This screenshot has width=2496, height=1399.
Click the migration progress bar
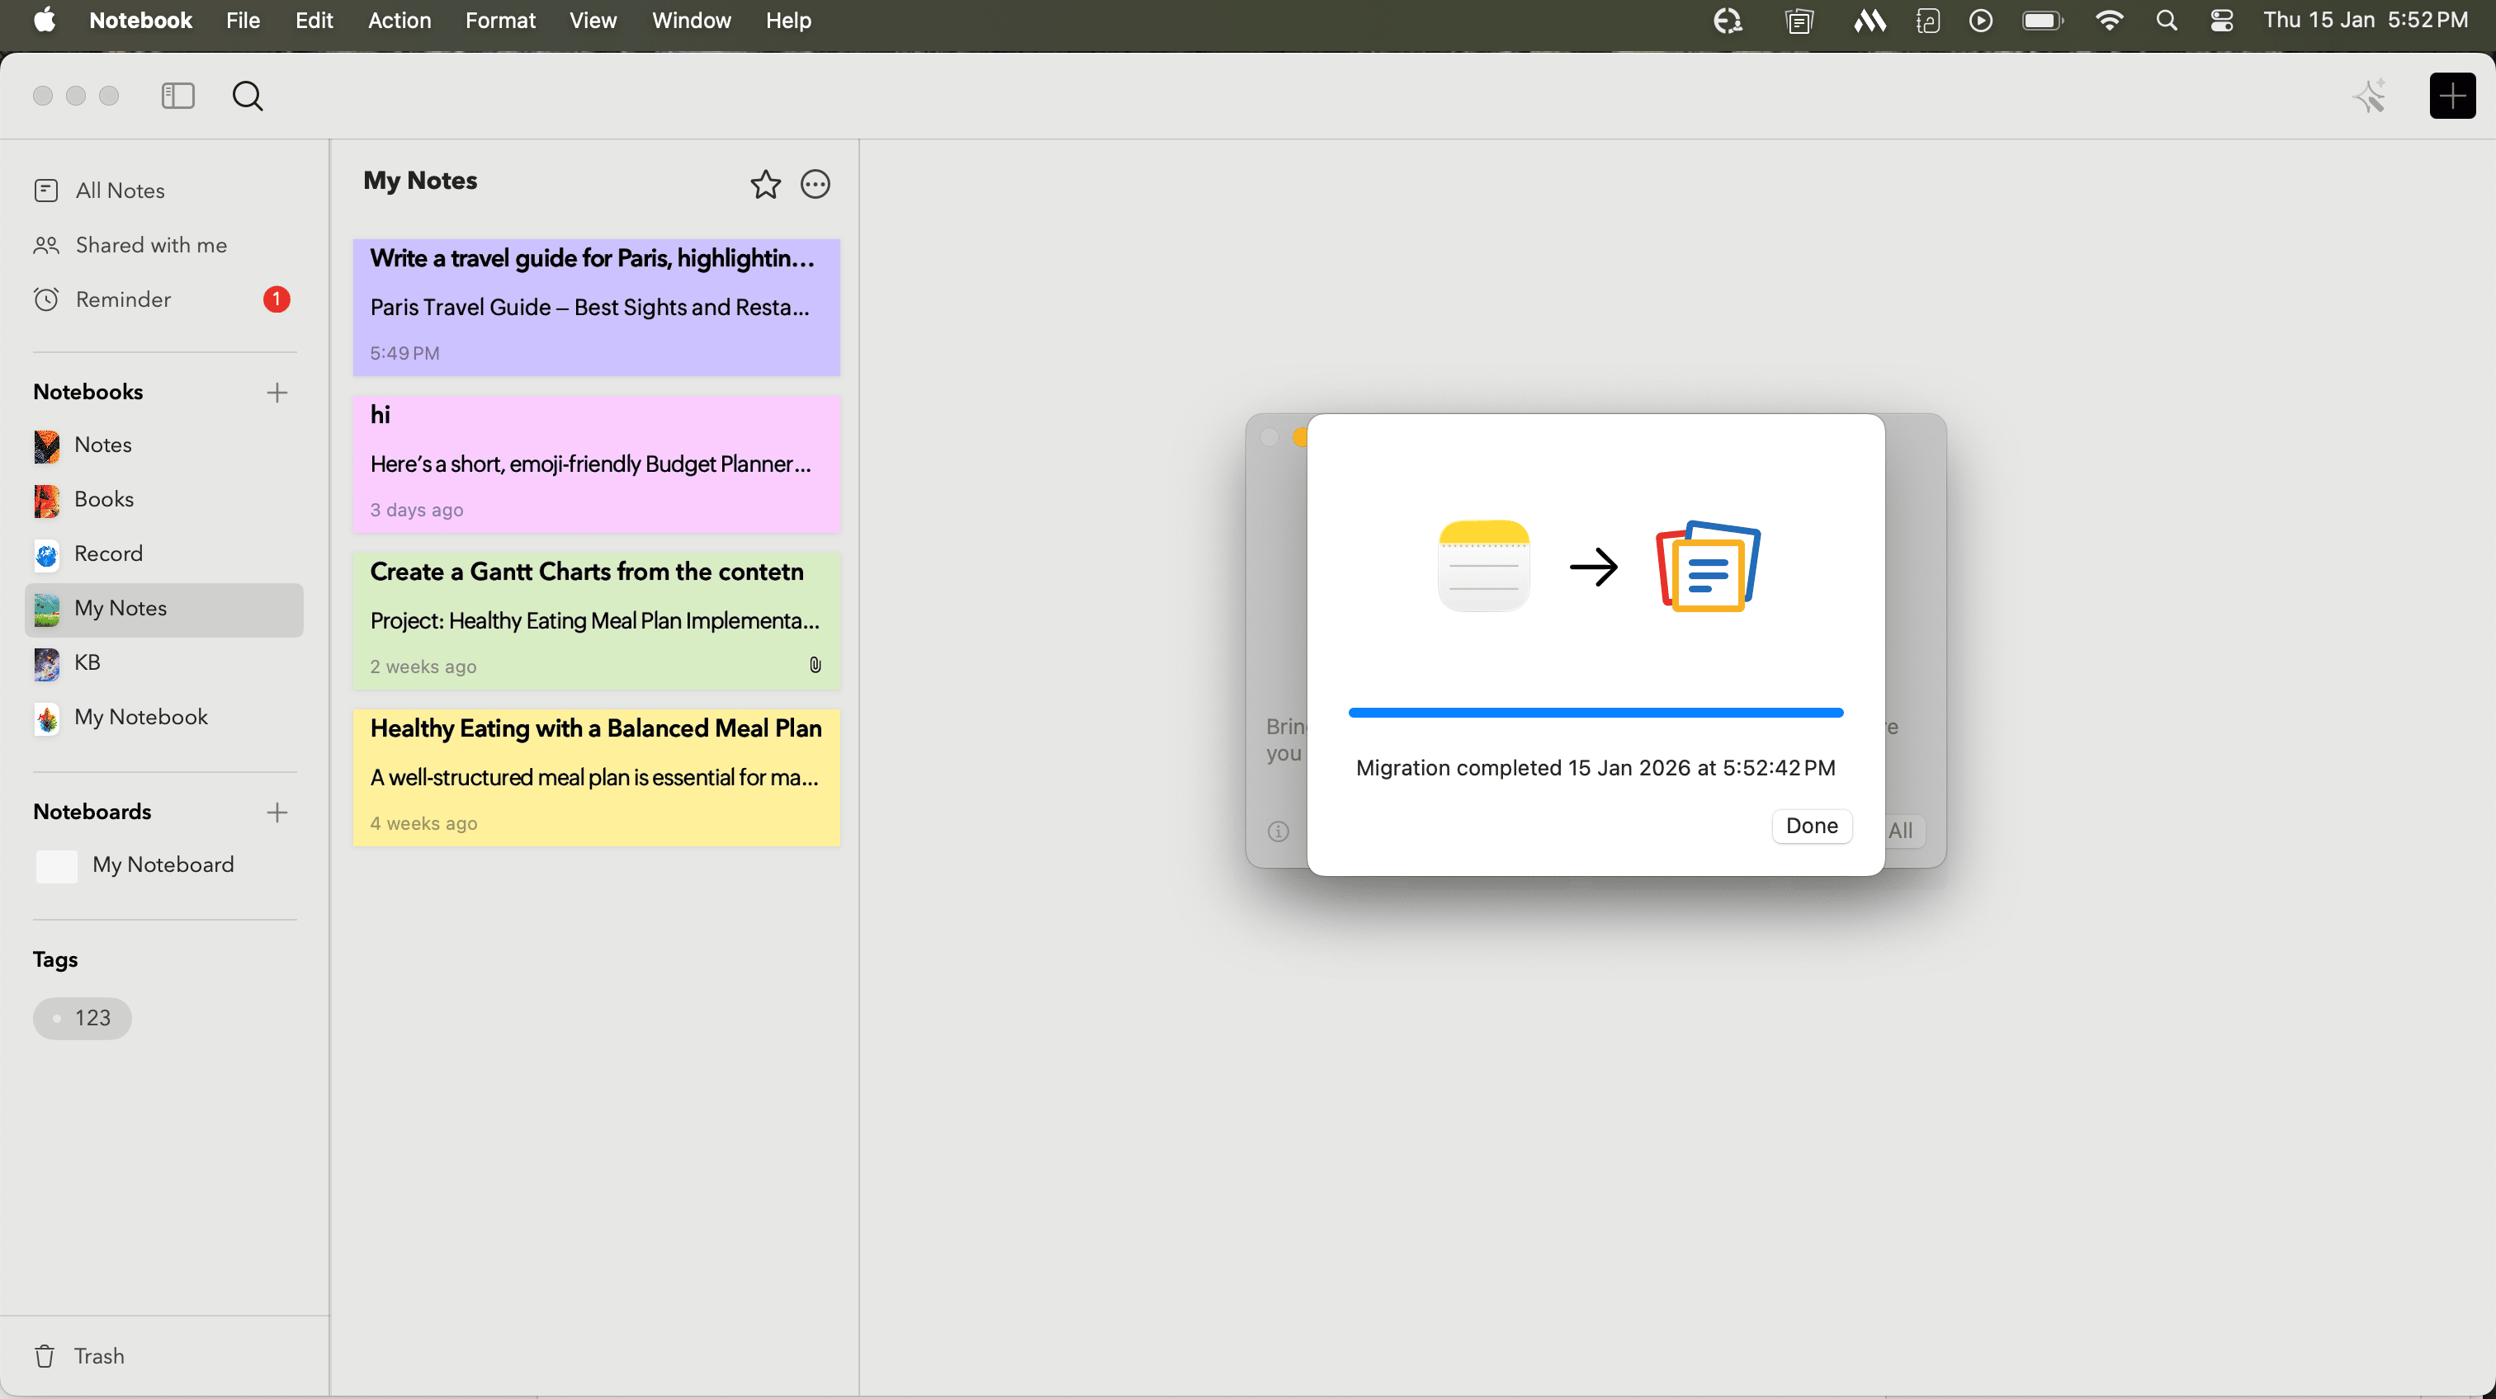point(1595,713)
